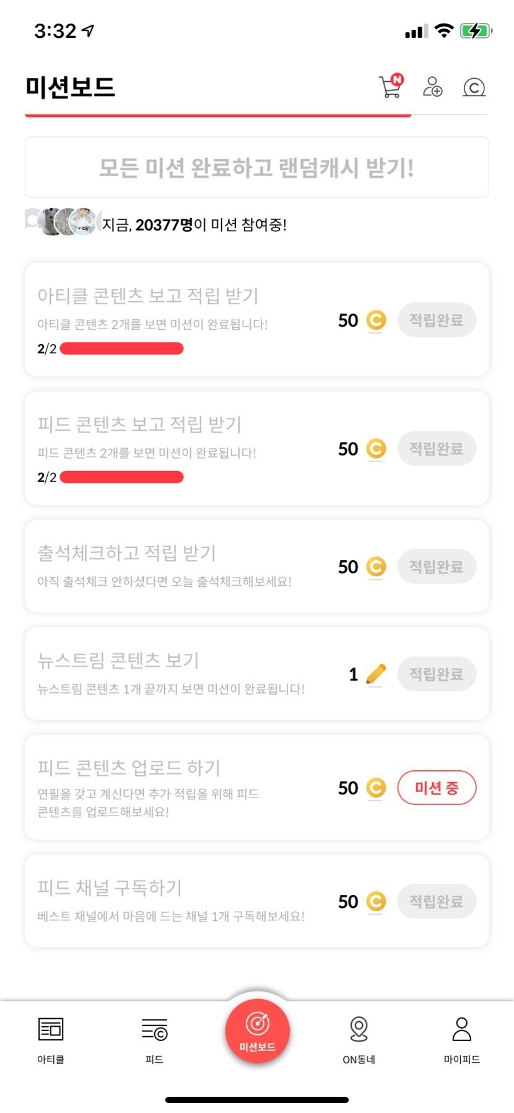Open the 피드 콘텐츠 업로드 하기 mission title
Image resolution: width=514 pixels, height=1113 pixels.
pyautogui.click(x=129, y=767)
